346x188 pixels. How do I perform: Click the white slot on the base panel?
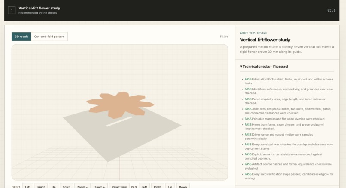coord(119,122)
